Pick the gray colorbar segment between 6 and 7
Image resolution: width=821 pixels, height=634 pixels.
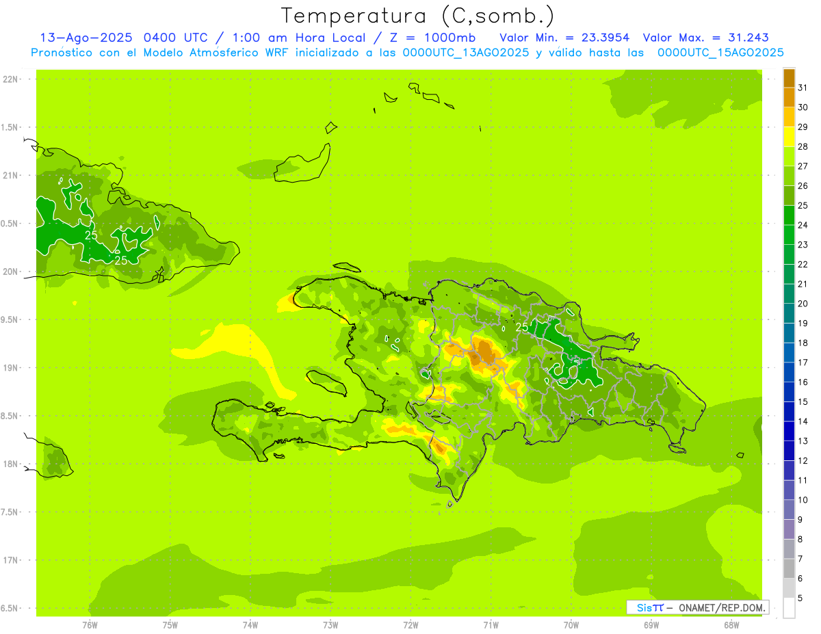[789, 568]
